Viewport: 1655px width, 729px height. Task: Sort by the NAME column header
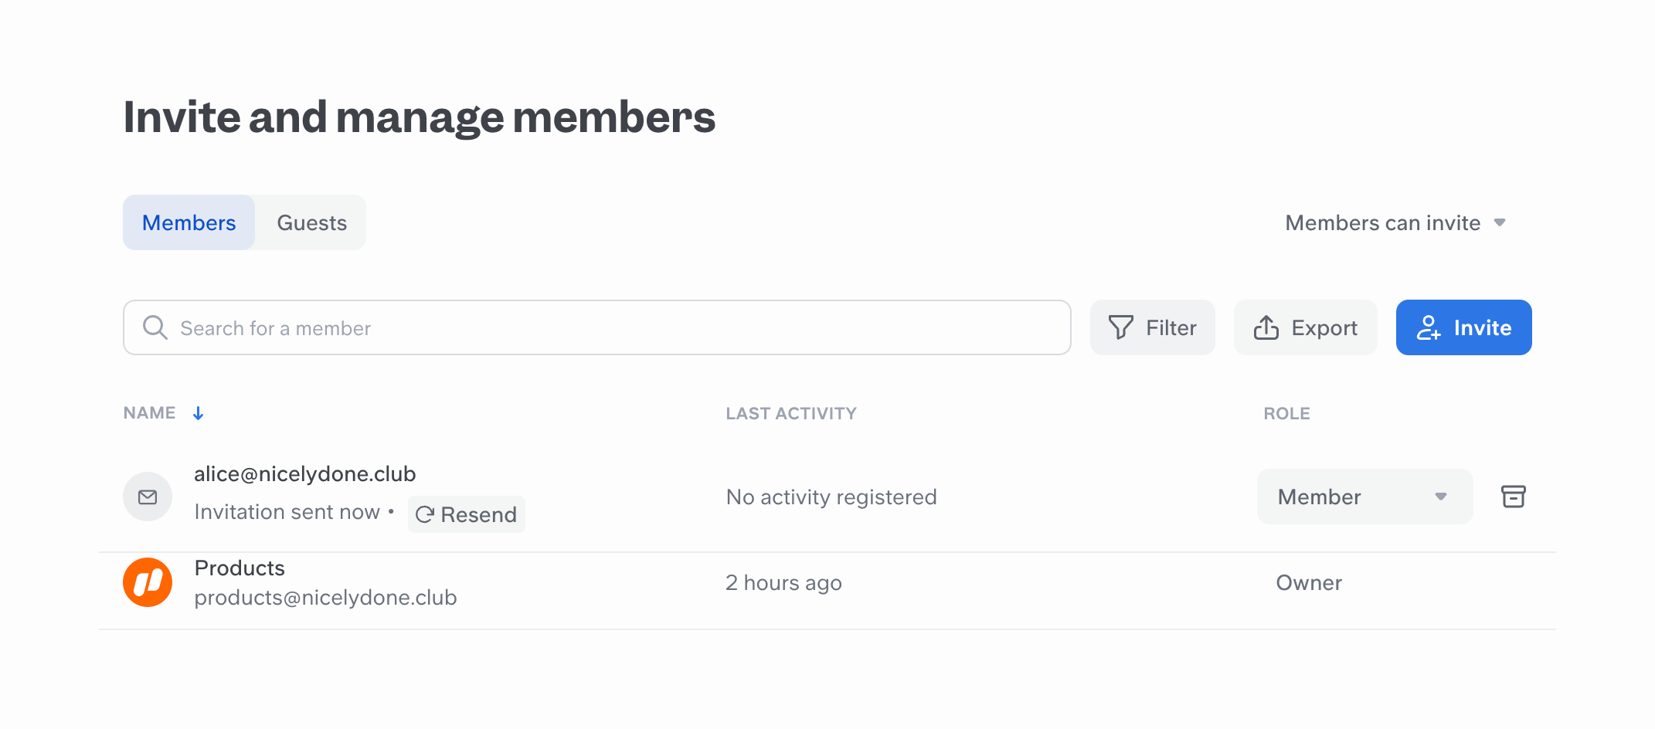tap(150, 413)
